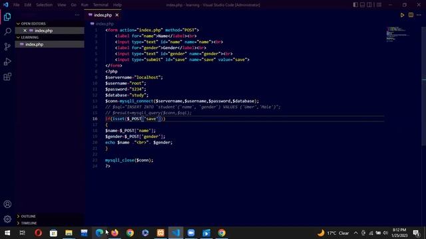The image size is (426, 239).
Task: Open the notification center icon
Action: 416,233
